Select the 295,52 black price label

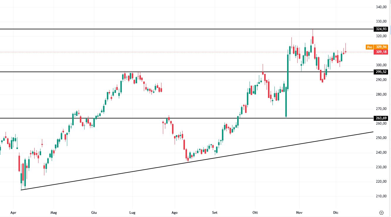tap(381, 72)
